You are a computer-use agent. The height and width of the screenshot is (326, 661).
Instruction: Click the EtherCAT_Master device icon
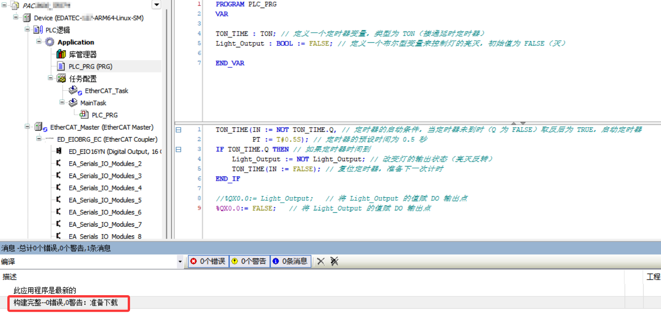(x=41, y=127)
